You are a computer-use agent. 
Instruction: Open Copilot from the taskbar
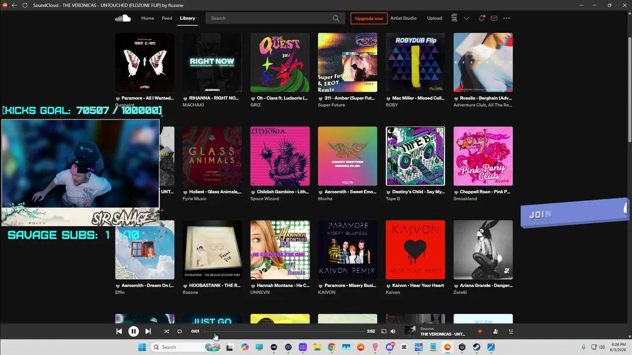coord(245,347)
